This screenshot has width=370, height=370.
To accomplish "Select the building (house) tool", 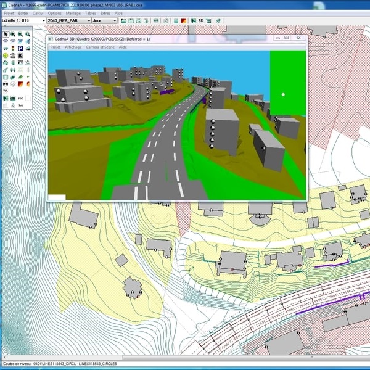I will click(6, 62).
